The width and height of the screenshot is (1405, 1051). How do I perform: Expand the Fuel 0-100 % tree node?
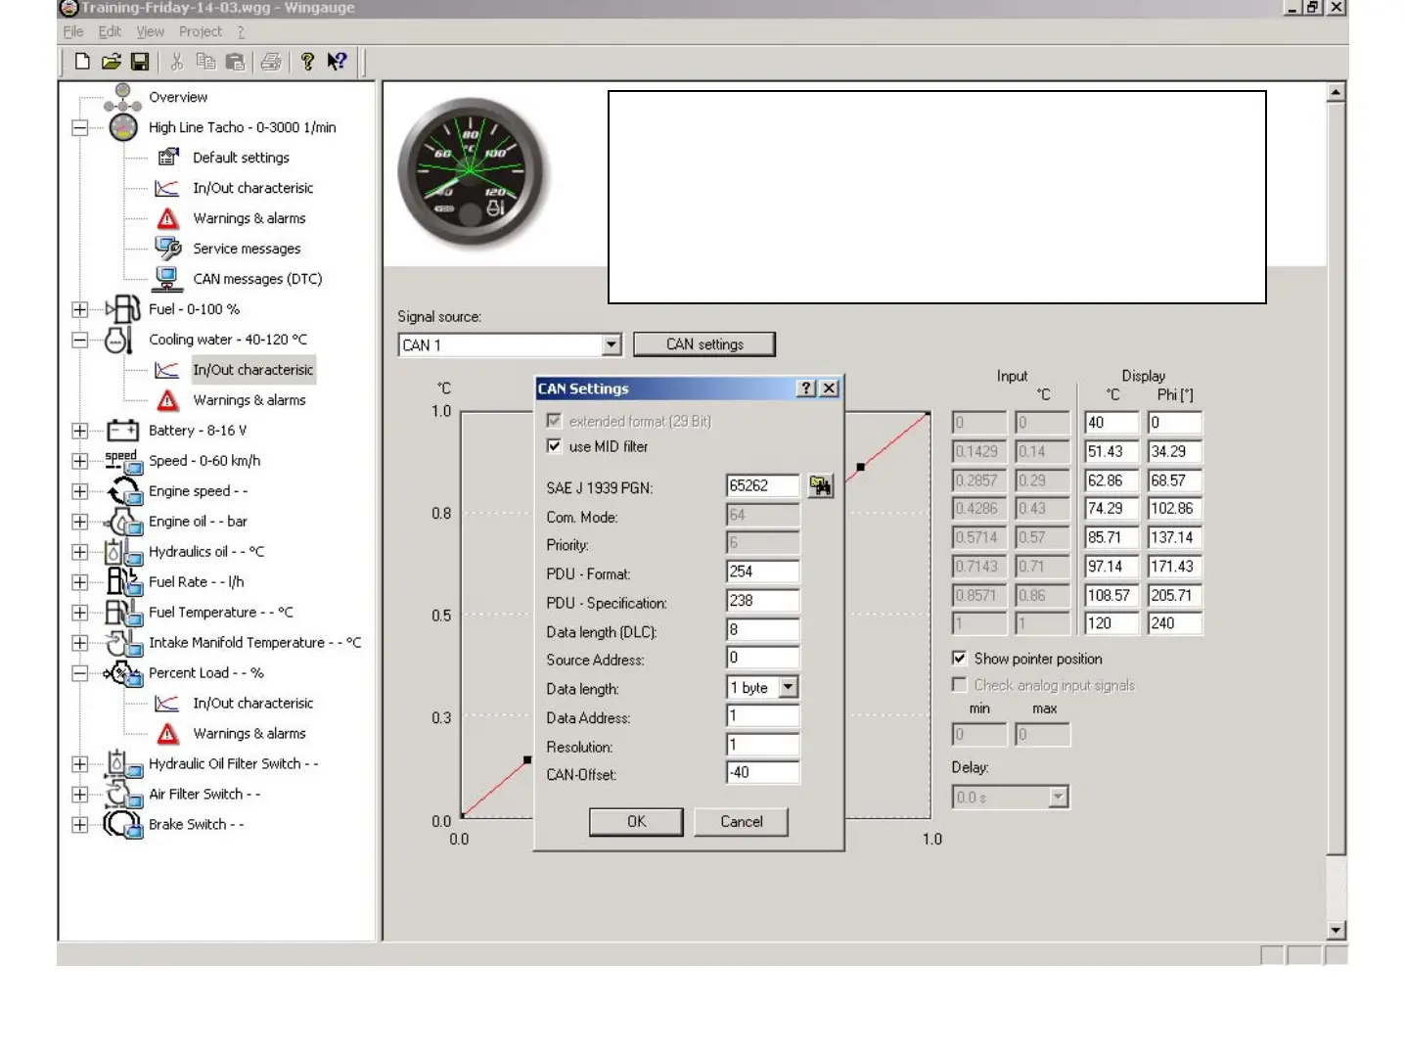(x=80, y=309)
